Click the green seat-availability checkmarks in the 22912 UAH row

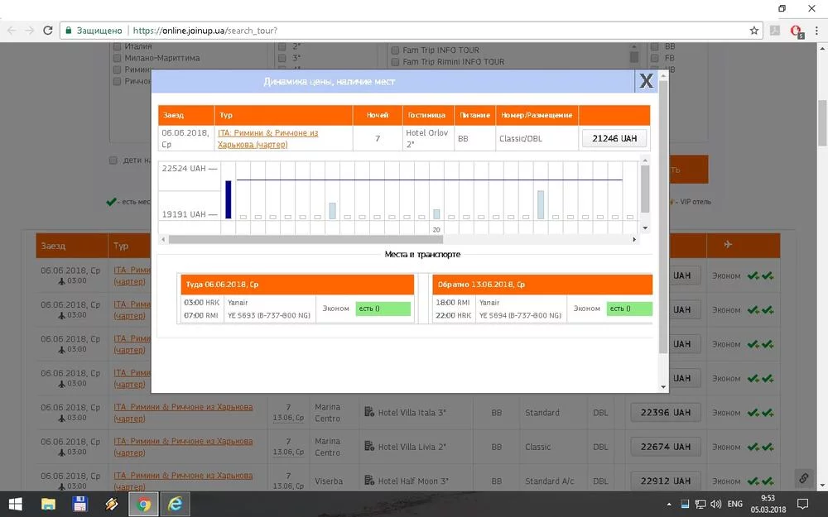coord(760,481)
